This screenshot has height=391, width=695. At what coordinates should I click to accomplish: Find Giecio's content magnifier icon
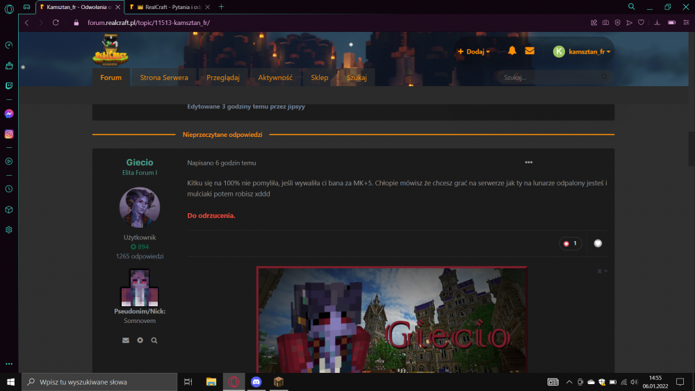point(154,340)
